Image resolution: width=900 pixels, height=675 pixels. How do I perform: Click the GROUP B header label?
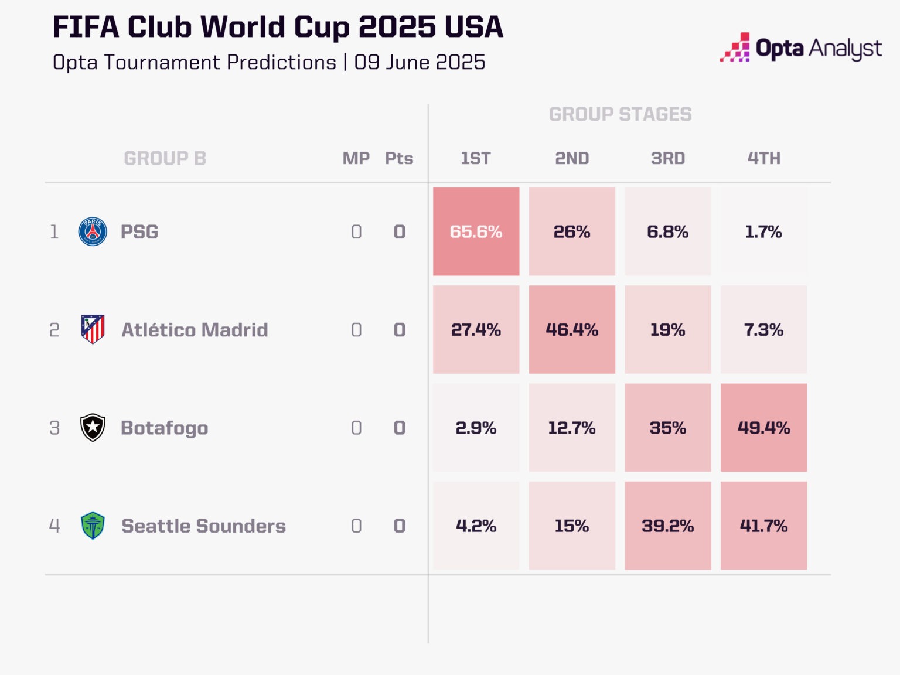click(165, 158)
